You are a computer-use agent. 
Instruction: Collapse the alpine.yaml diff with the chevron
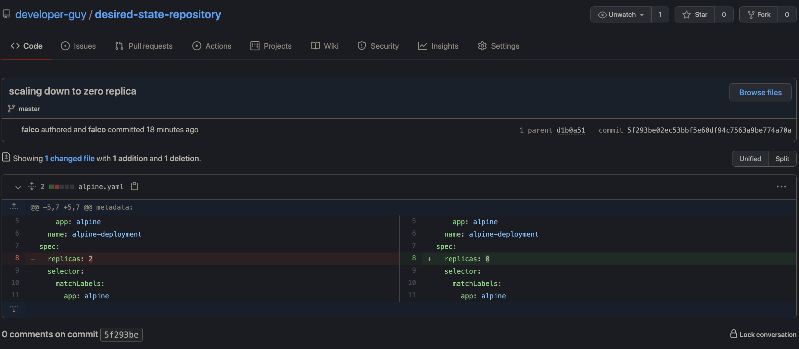pyautogui.click(x=18, y=187)
